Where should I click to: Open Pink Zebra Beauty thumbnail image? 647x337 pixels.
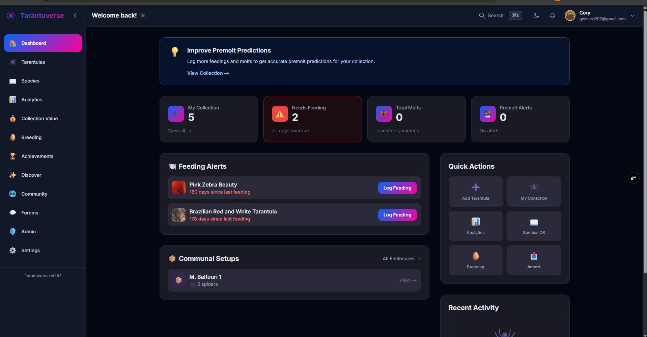tap(179, 188)
